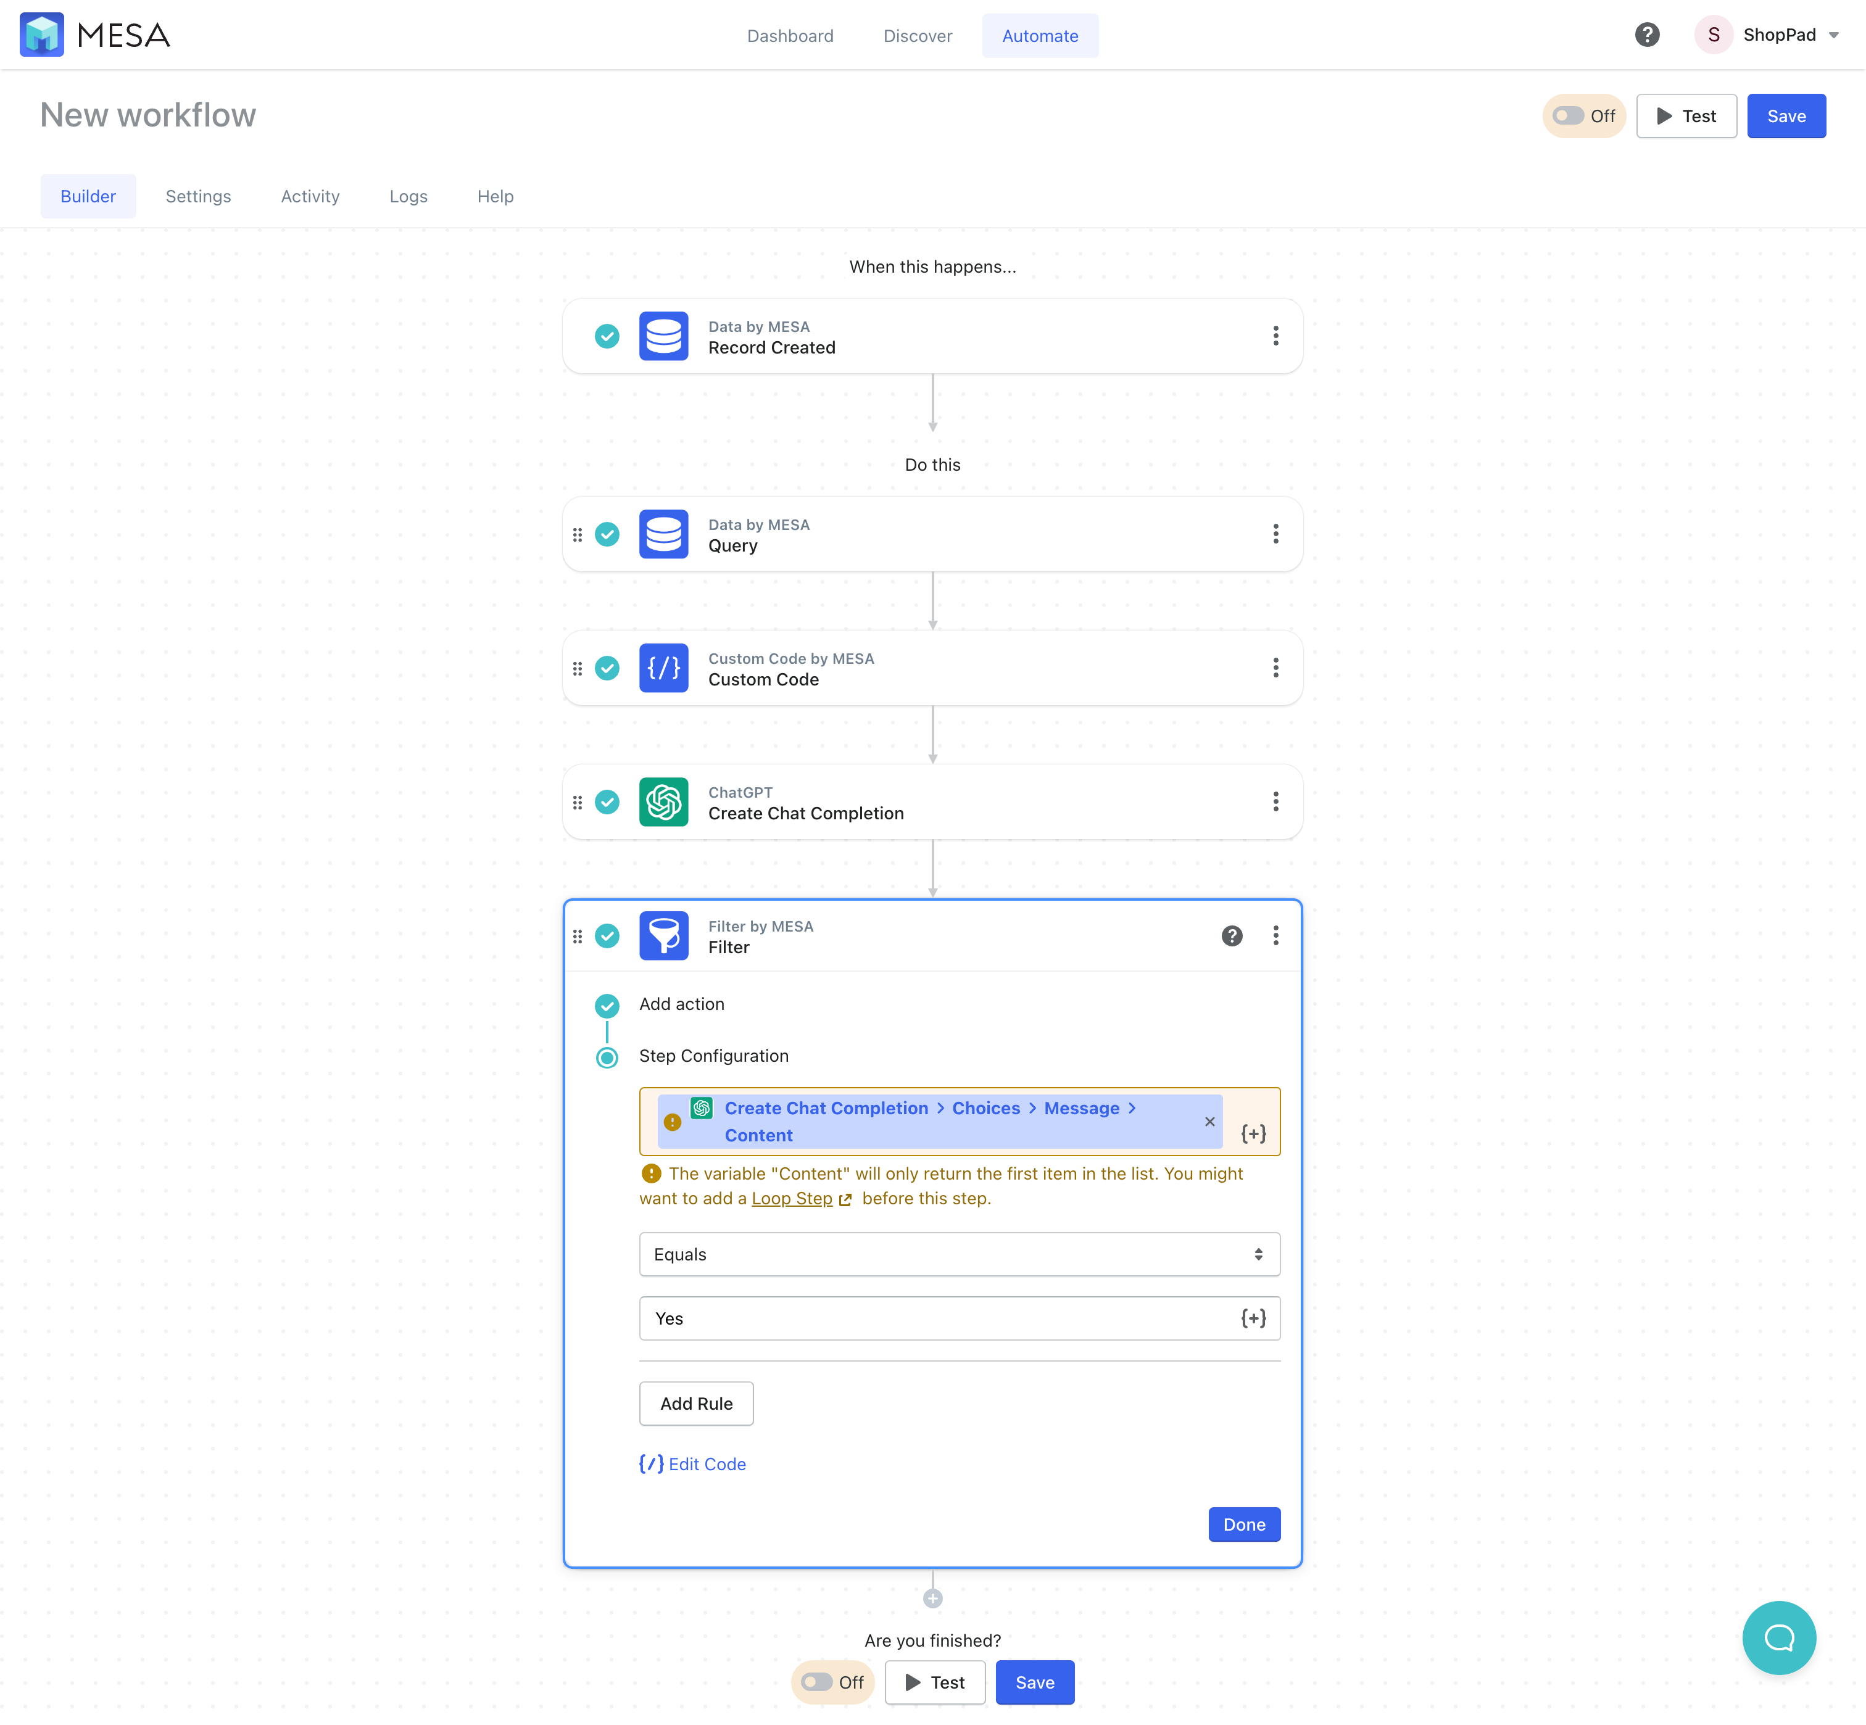This screenshot has width=1866, height=1725.
Task: Open the Logs tab
Action: [x=408, y=196]
